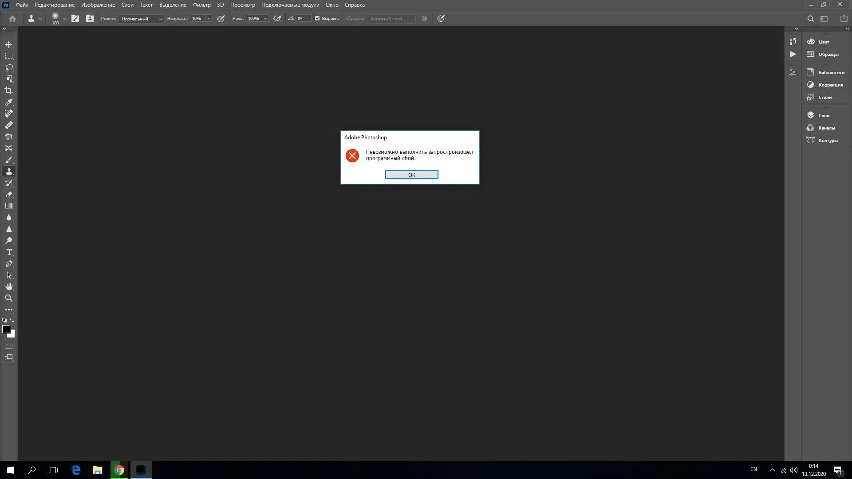
Task: Click OK in the error dialog
Action: 411,175
